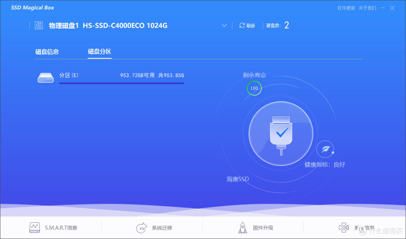This screenshot has width=406, height=239.
Task: Open 固件升级 firmware upgrade
Action: pyautogui.click(x=263, y=228)
